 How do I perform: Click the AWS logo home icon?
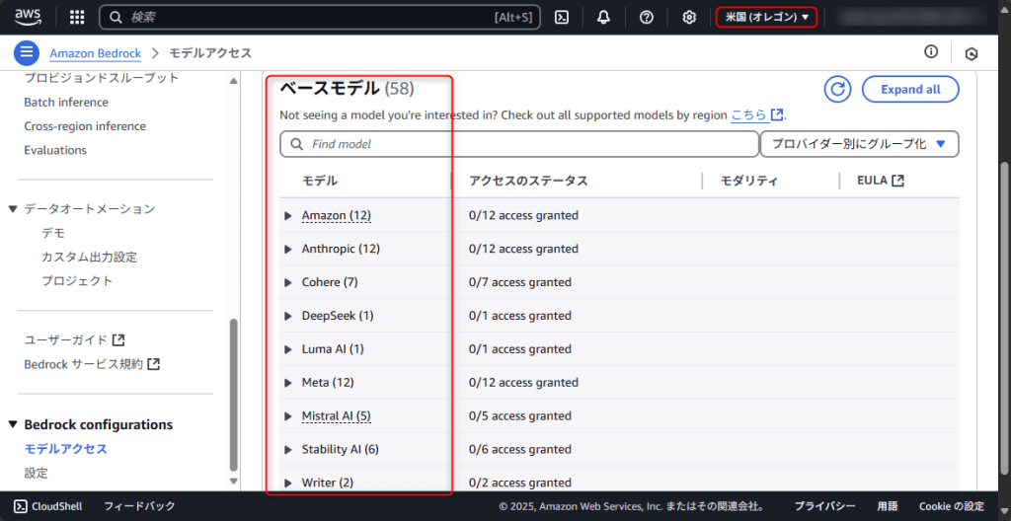pyautogui.click(x=29, y=17)
